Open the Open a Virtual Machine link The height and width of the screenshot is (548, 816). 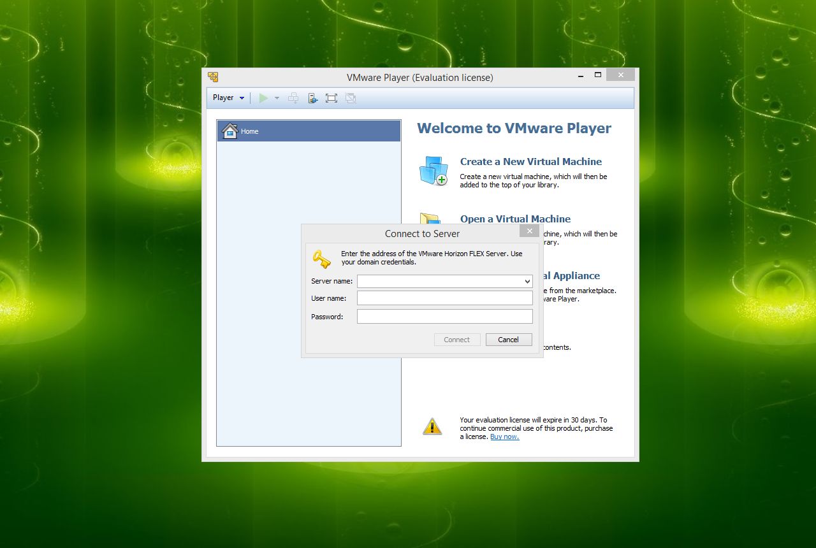[x=515, y=219]
